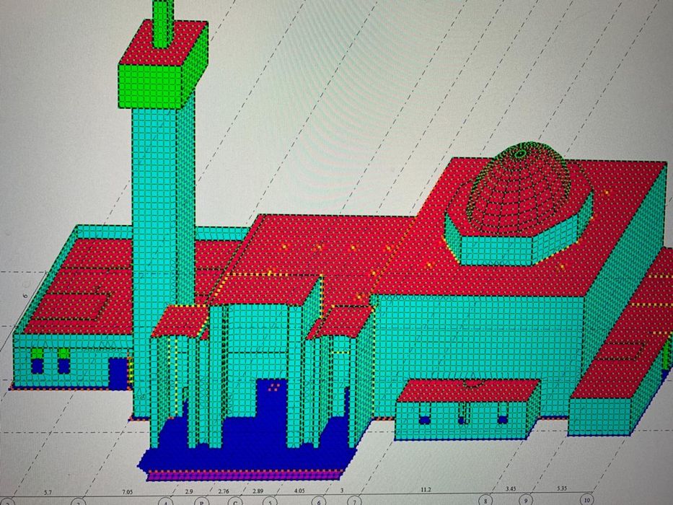Click the grid bubble labeled C

[236, 501]
